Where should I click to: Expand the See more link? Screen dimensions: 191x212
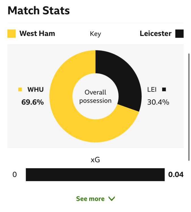click(x=95, y=199)
